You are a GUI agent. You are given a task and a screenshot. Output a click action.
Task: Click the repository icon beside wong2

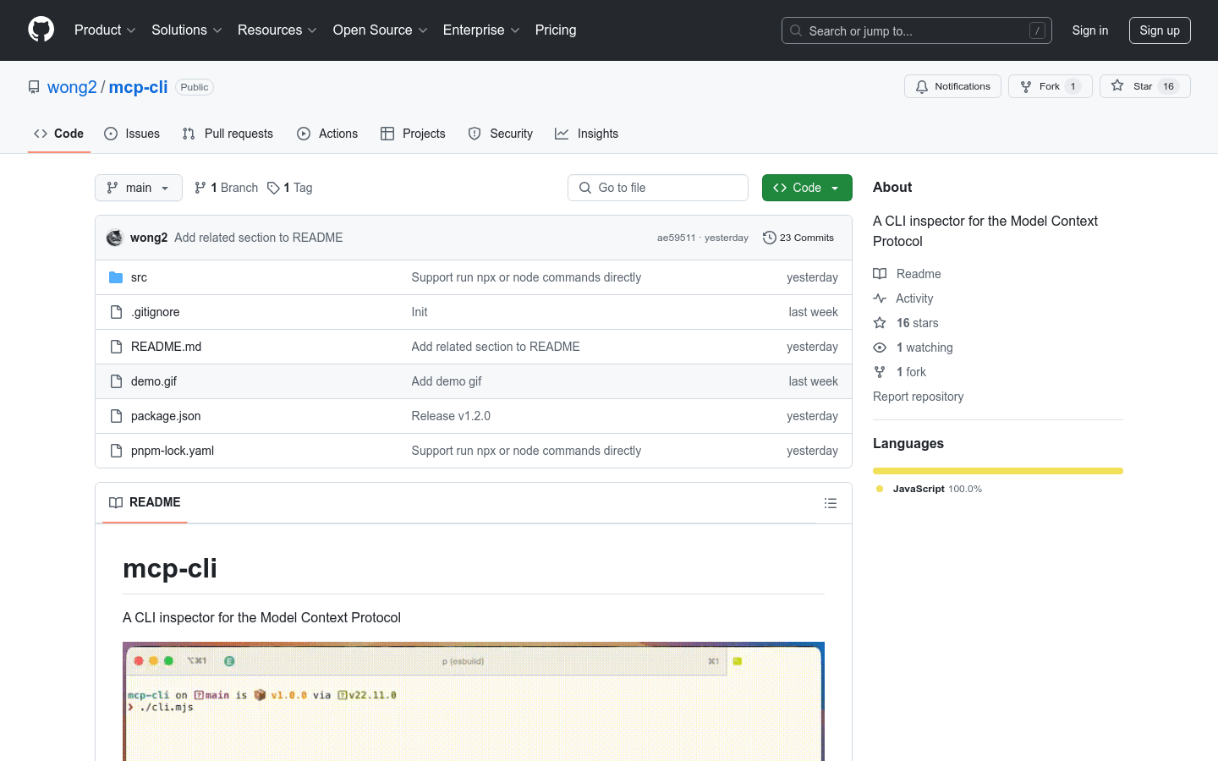(x=34, y=87)
